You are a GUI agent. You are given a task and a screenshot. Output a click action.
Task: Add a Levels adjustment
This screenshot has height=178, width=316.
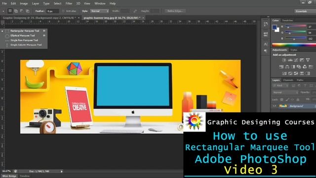[290, 60]
